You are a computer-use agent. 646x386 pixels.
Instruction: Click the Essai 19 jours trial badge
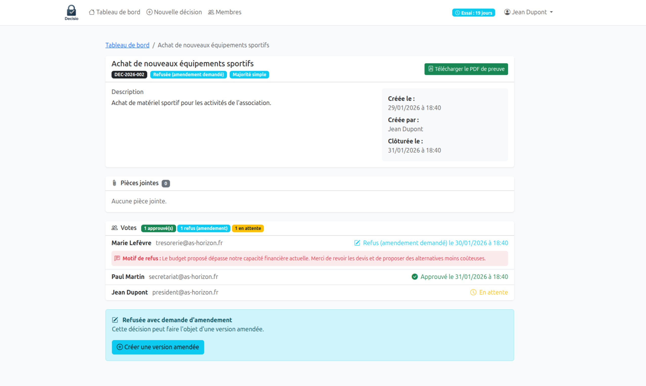coord(474,13)
